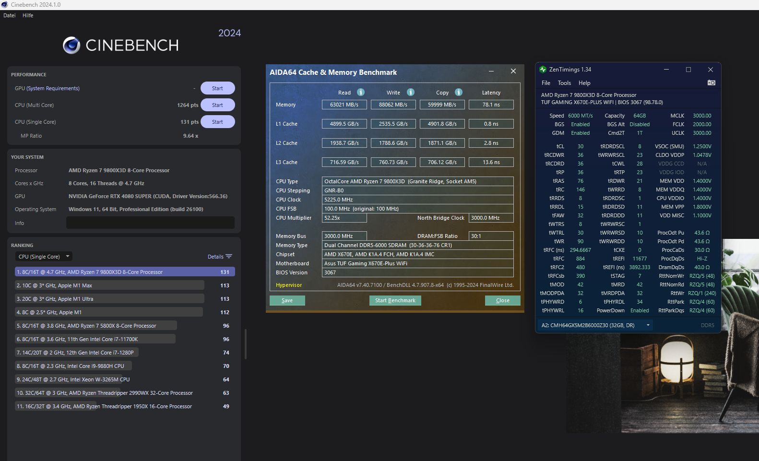This screenshot has width=759, height=461.
Task: Click CPU Multiplier value 52.25x
Action: tap(344, 218)
